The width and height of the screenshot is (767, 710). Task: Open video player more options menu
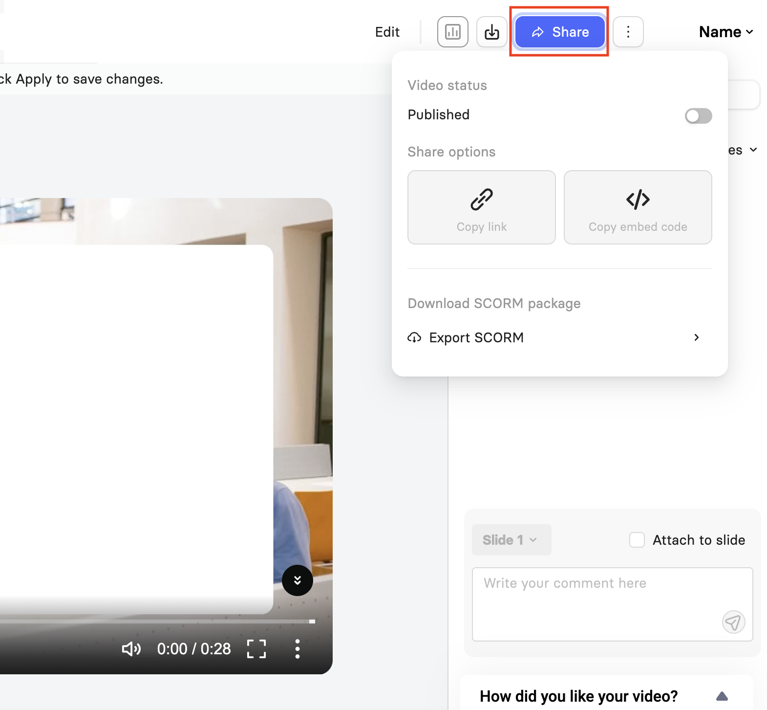[297, 649]
